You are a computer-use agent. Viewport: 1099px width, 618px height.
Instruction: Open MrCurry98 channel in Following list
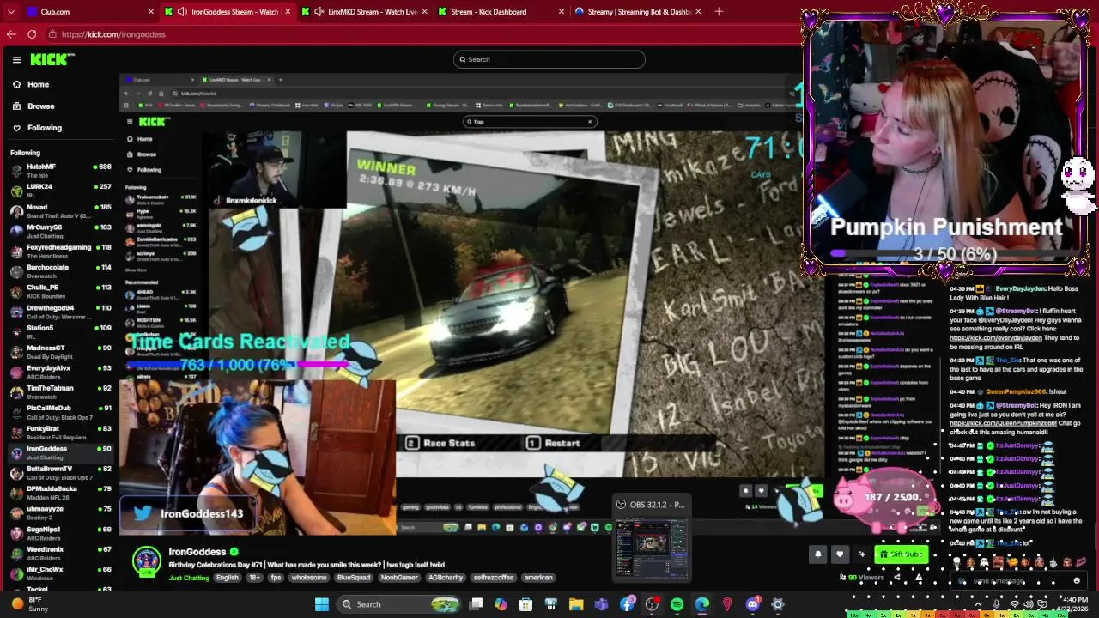(60, 230)
